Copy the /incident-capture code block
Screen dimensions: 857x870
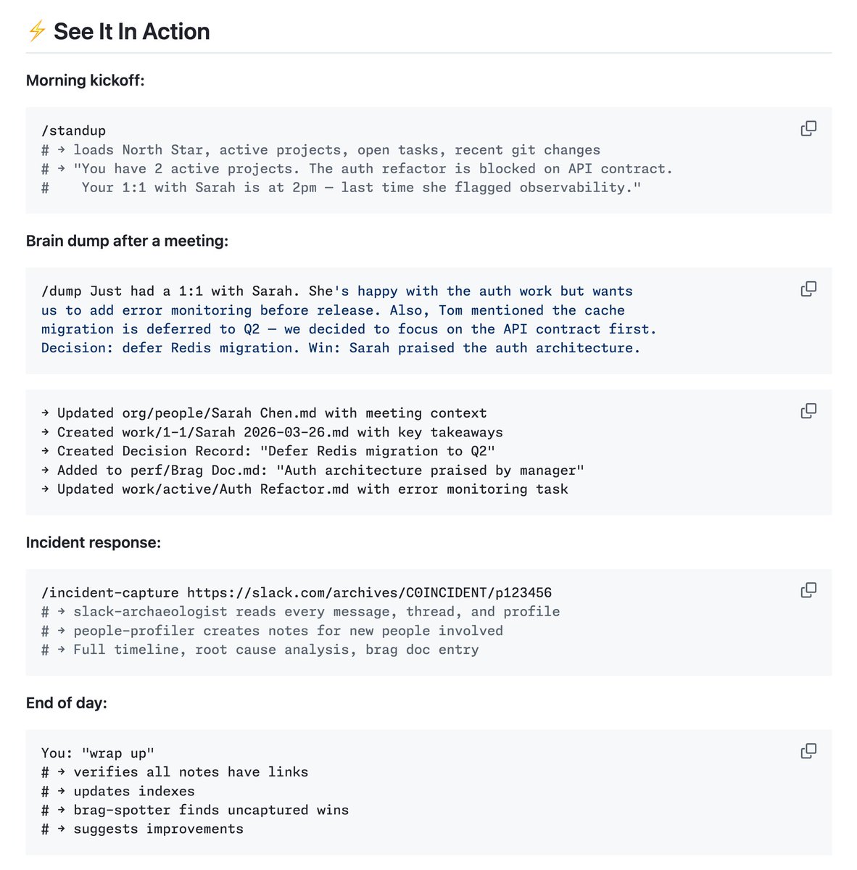point(808,590)
